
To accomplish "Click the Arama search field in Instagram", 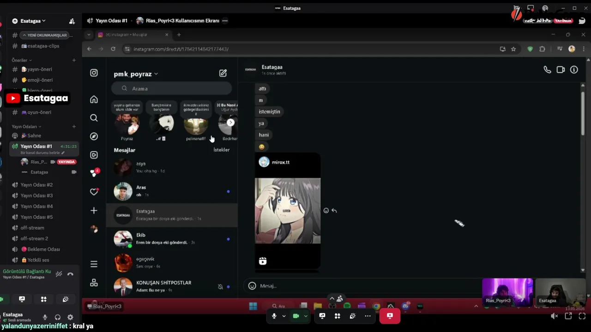I will 171,89.
